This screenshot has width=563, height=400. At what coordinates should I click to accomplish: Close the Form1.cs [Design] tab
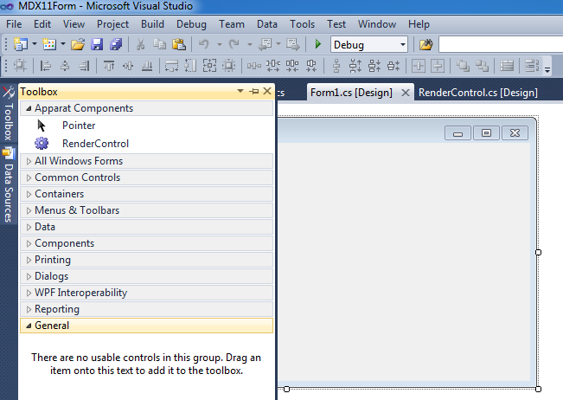[x=406, y=93]
